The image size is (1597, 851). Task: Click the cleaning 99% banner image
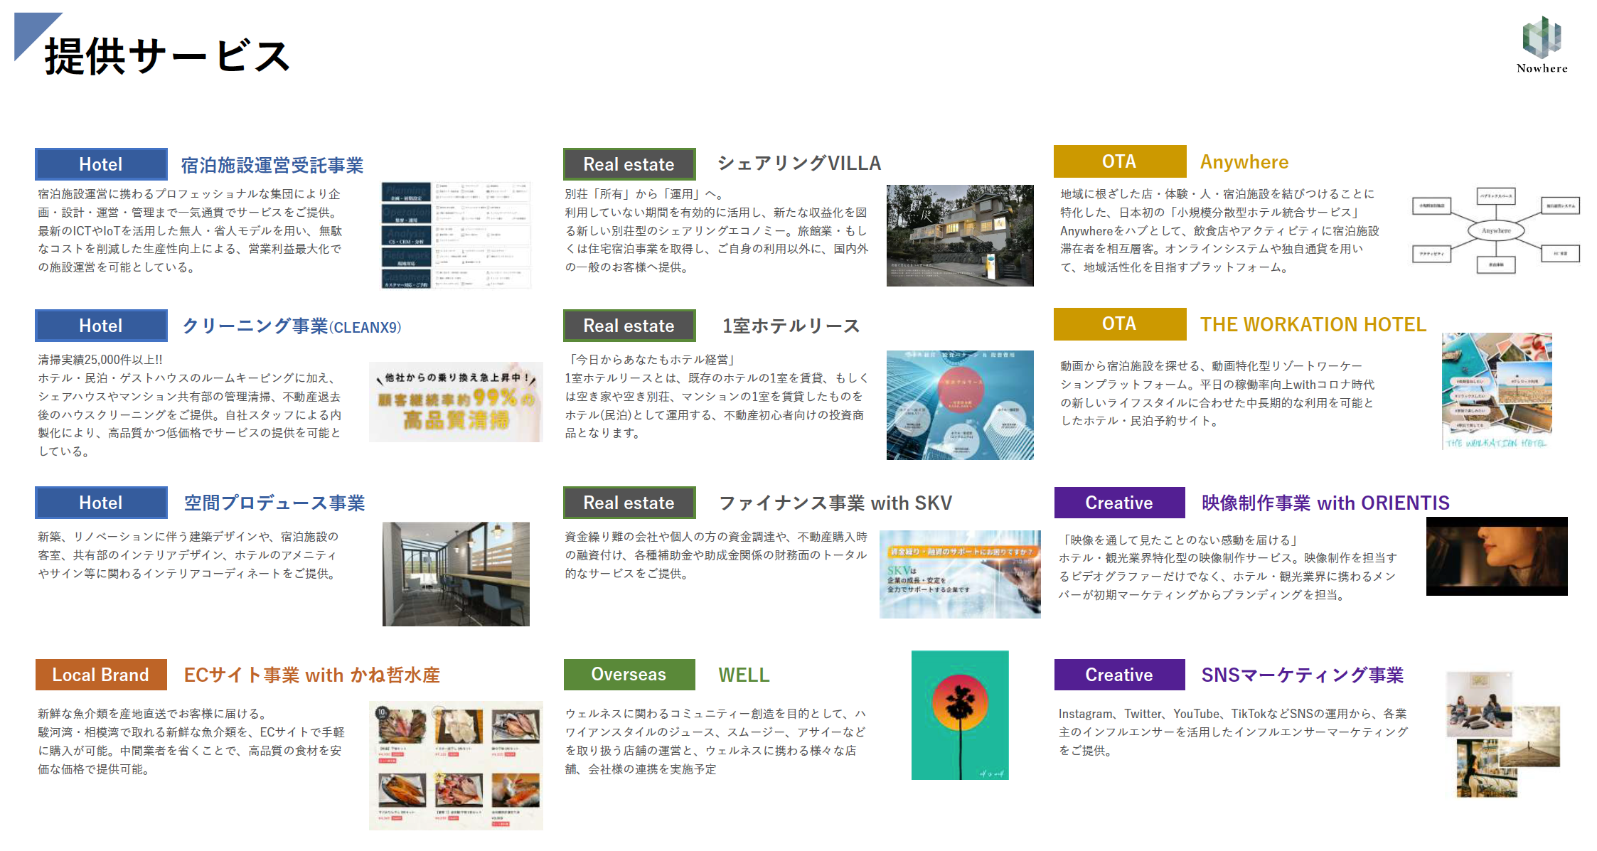[x=455, y=402]
